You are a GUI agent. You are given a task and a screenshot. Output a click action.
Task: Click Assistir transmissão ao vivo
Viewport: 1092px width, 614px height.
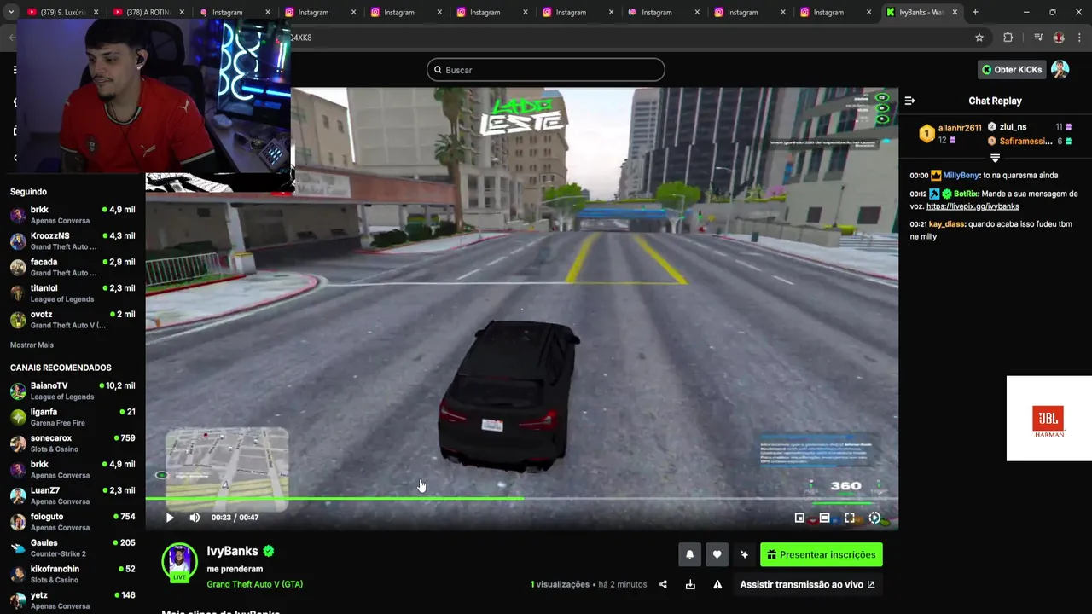click(807, 584)
